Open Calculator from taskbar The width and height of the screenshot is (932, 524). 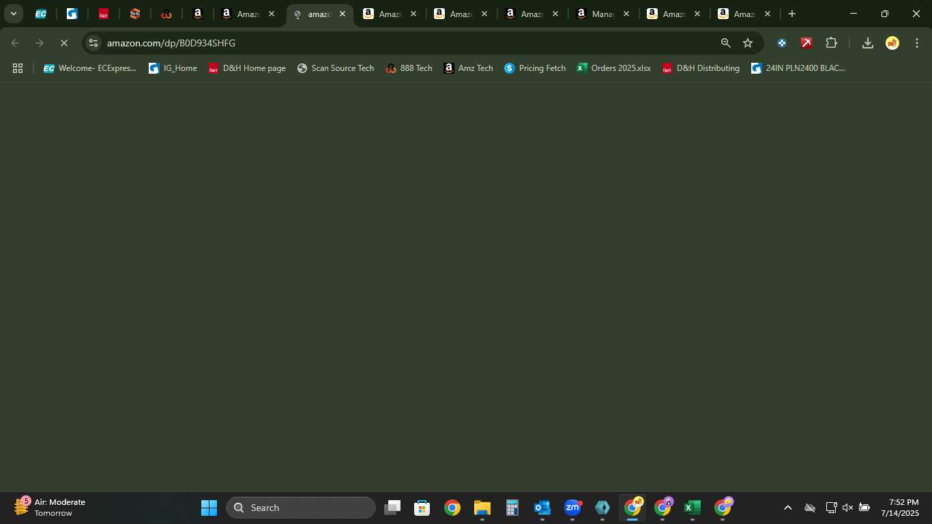(512, 508)
